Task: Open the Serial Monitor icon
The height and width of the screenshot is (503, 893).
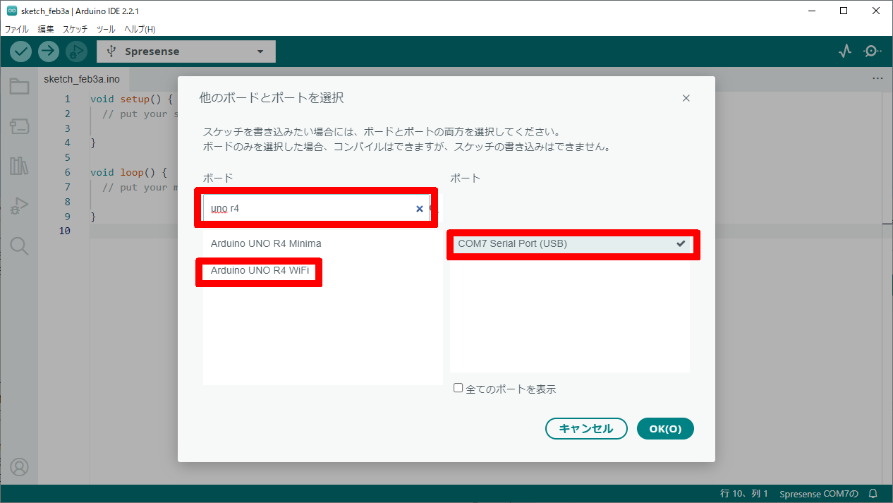Action: pos(873,51)
